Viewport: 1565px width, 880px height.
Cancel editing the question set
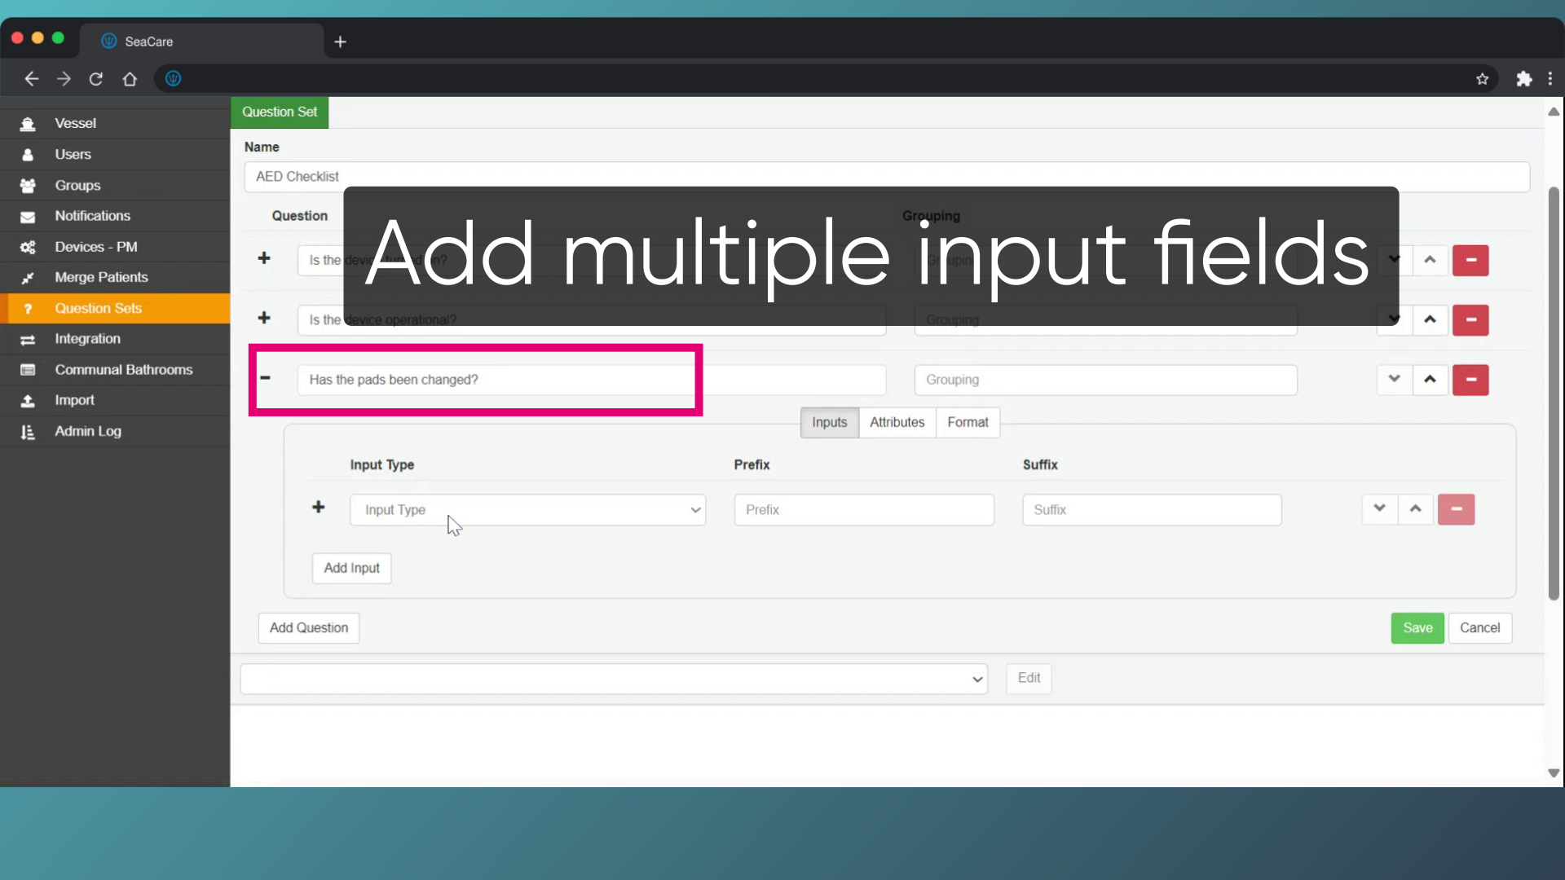point(1479,628)
